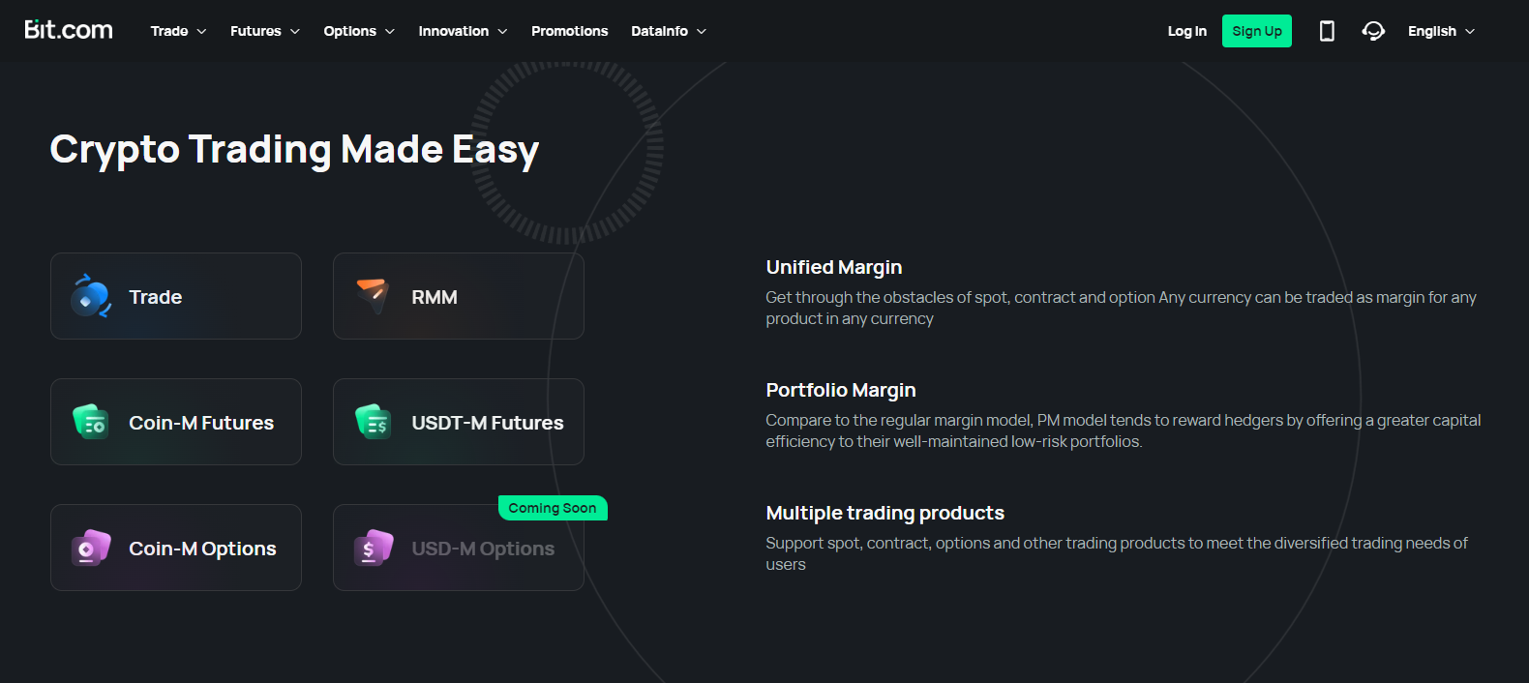This screenshot has width=1529, height=683.
Task: Expand the Trade menu chevron
Action: (x=201, y=32)
